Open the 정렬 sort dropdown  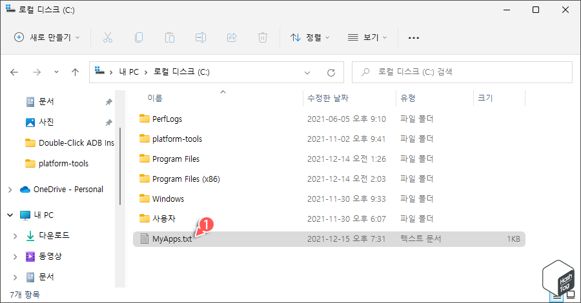coord(310,37)
